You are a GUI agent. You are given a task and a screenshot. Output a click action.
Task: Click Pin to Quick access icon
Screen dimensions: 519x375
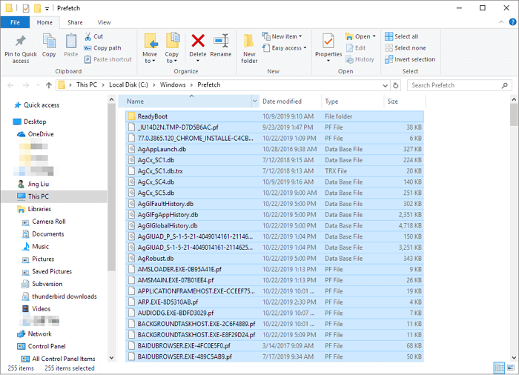pos(21,41)
